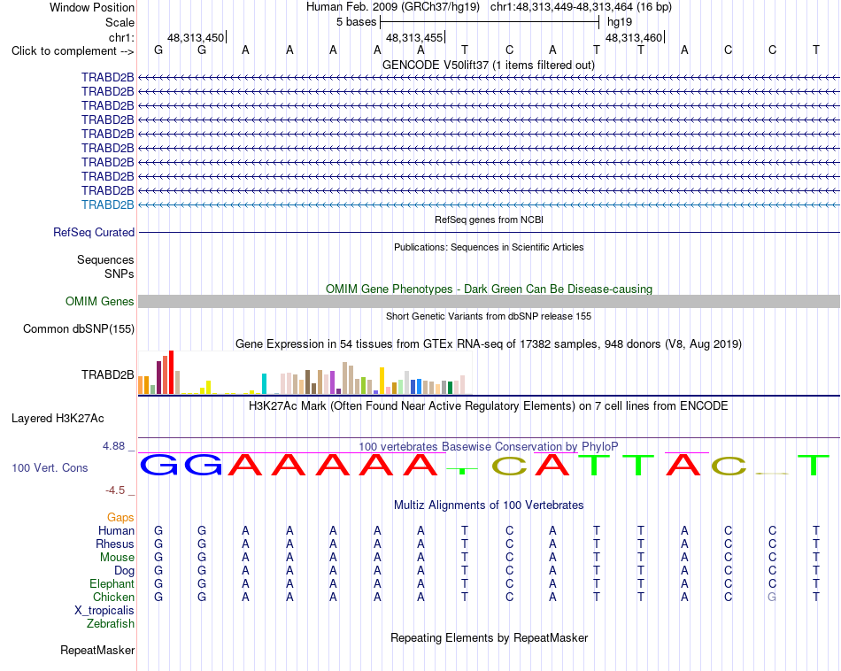Click the cyan bar in GTEx chart
This screenshot has height=671, width=841.
click(264, 383)
